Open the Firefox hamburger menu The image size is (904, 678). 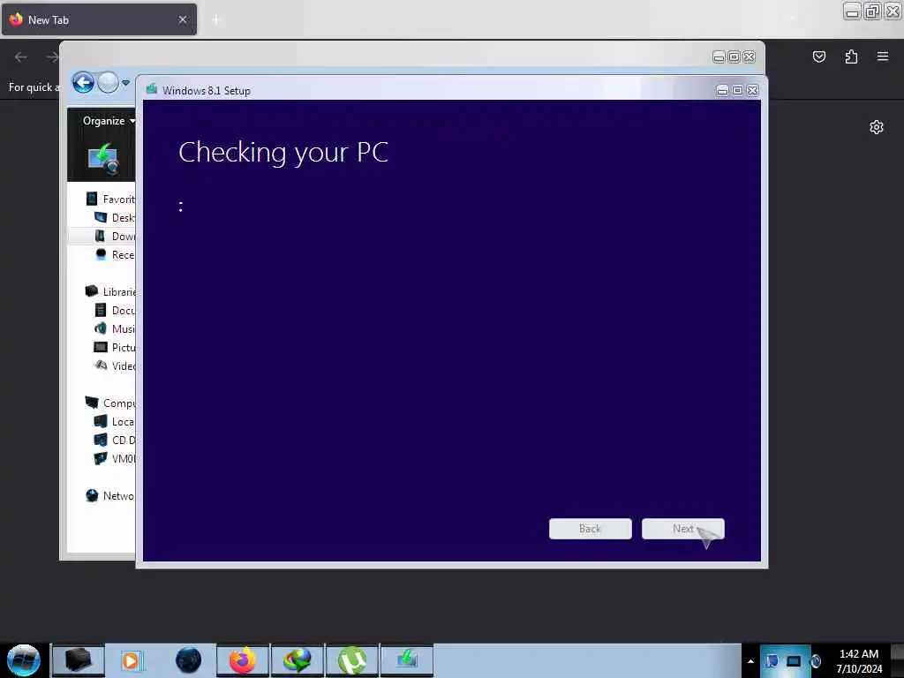(882, 56)
